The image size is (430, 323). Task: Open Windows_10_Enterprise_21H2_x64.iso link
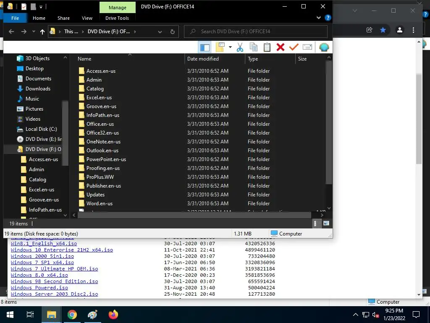point(62,250)
